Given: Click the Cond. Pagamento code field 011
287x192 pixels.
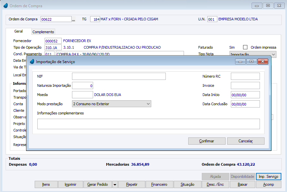Looking at the screenshot, I should tap(50, 54).
